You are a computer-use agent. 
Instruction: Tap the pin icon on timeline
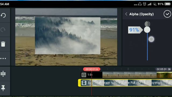[x=3, y=88]
